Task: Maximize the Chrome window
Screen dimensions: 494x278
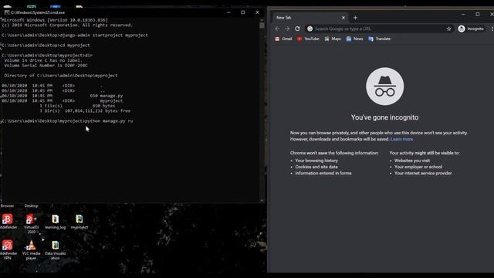Action: [478, 14]
